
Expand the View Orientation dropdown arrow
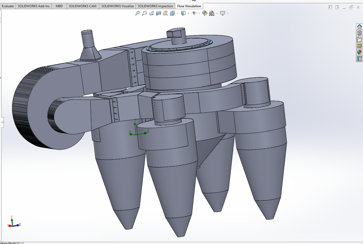pyautogui.click(x=178, y=13)
